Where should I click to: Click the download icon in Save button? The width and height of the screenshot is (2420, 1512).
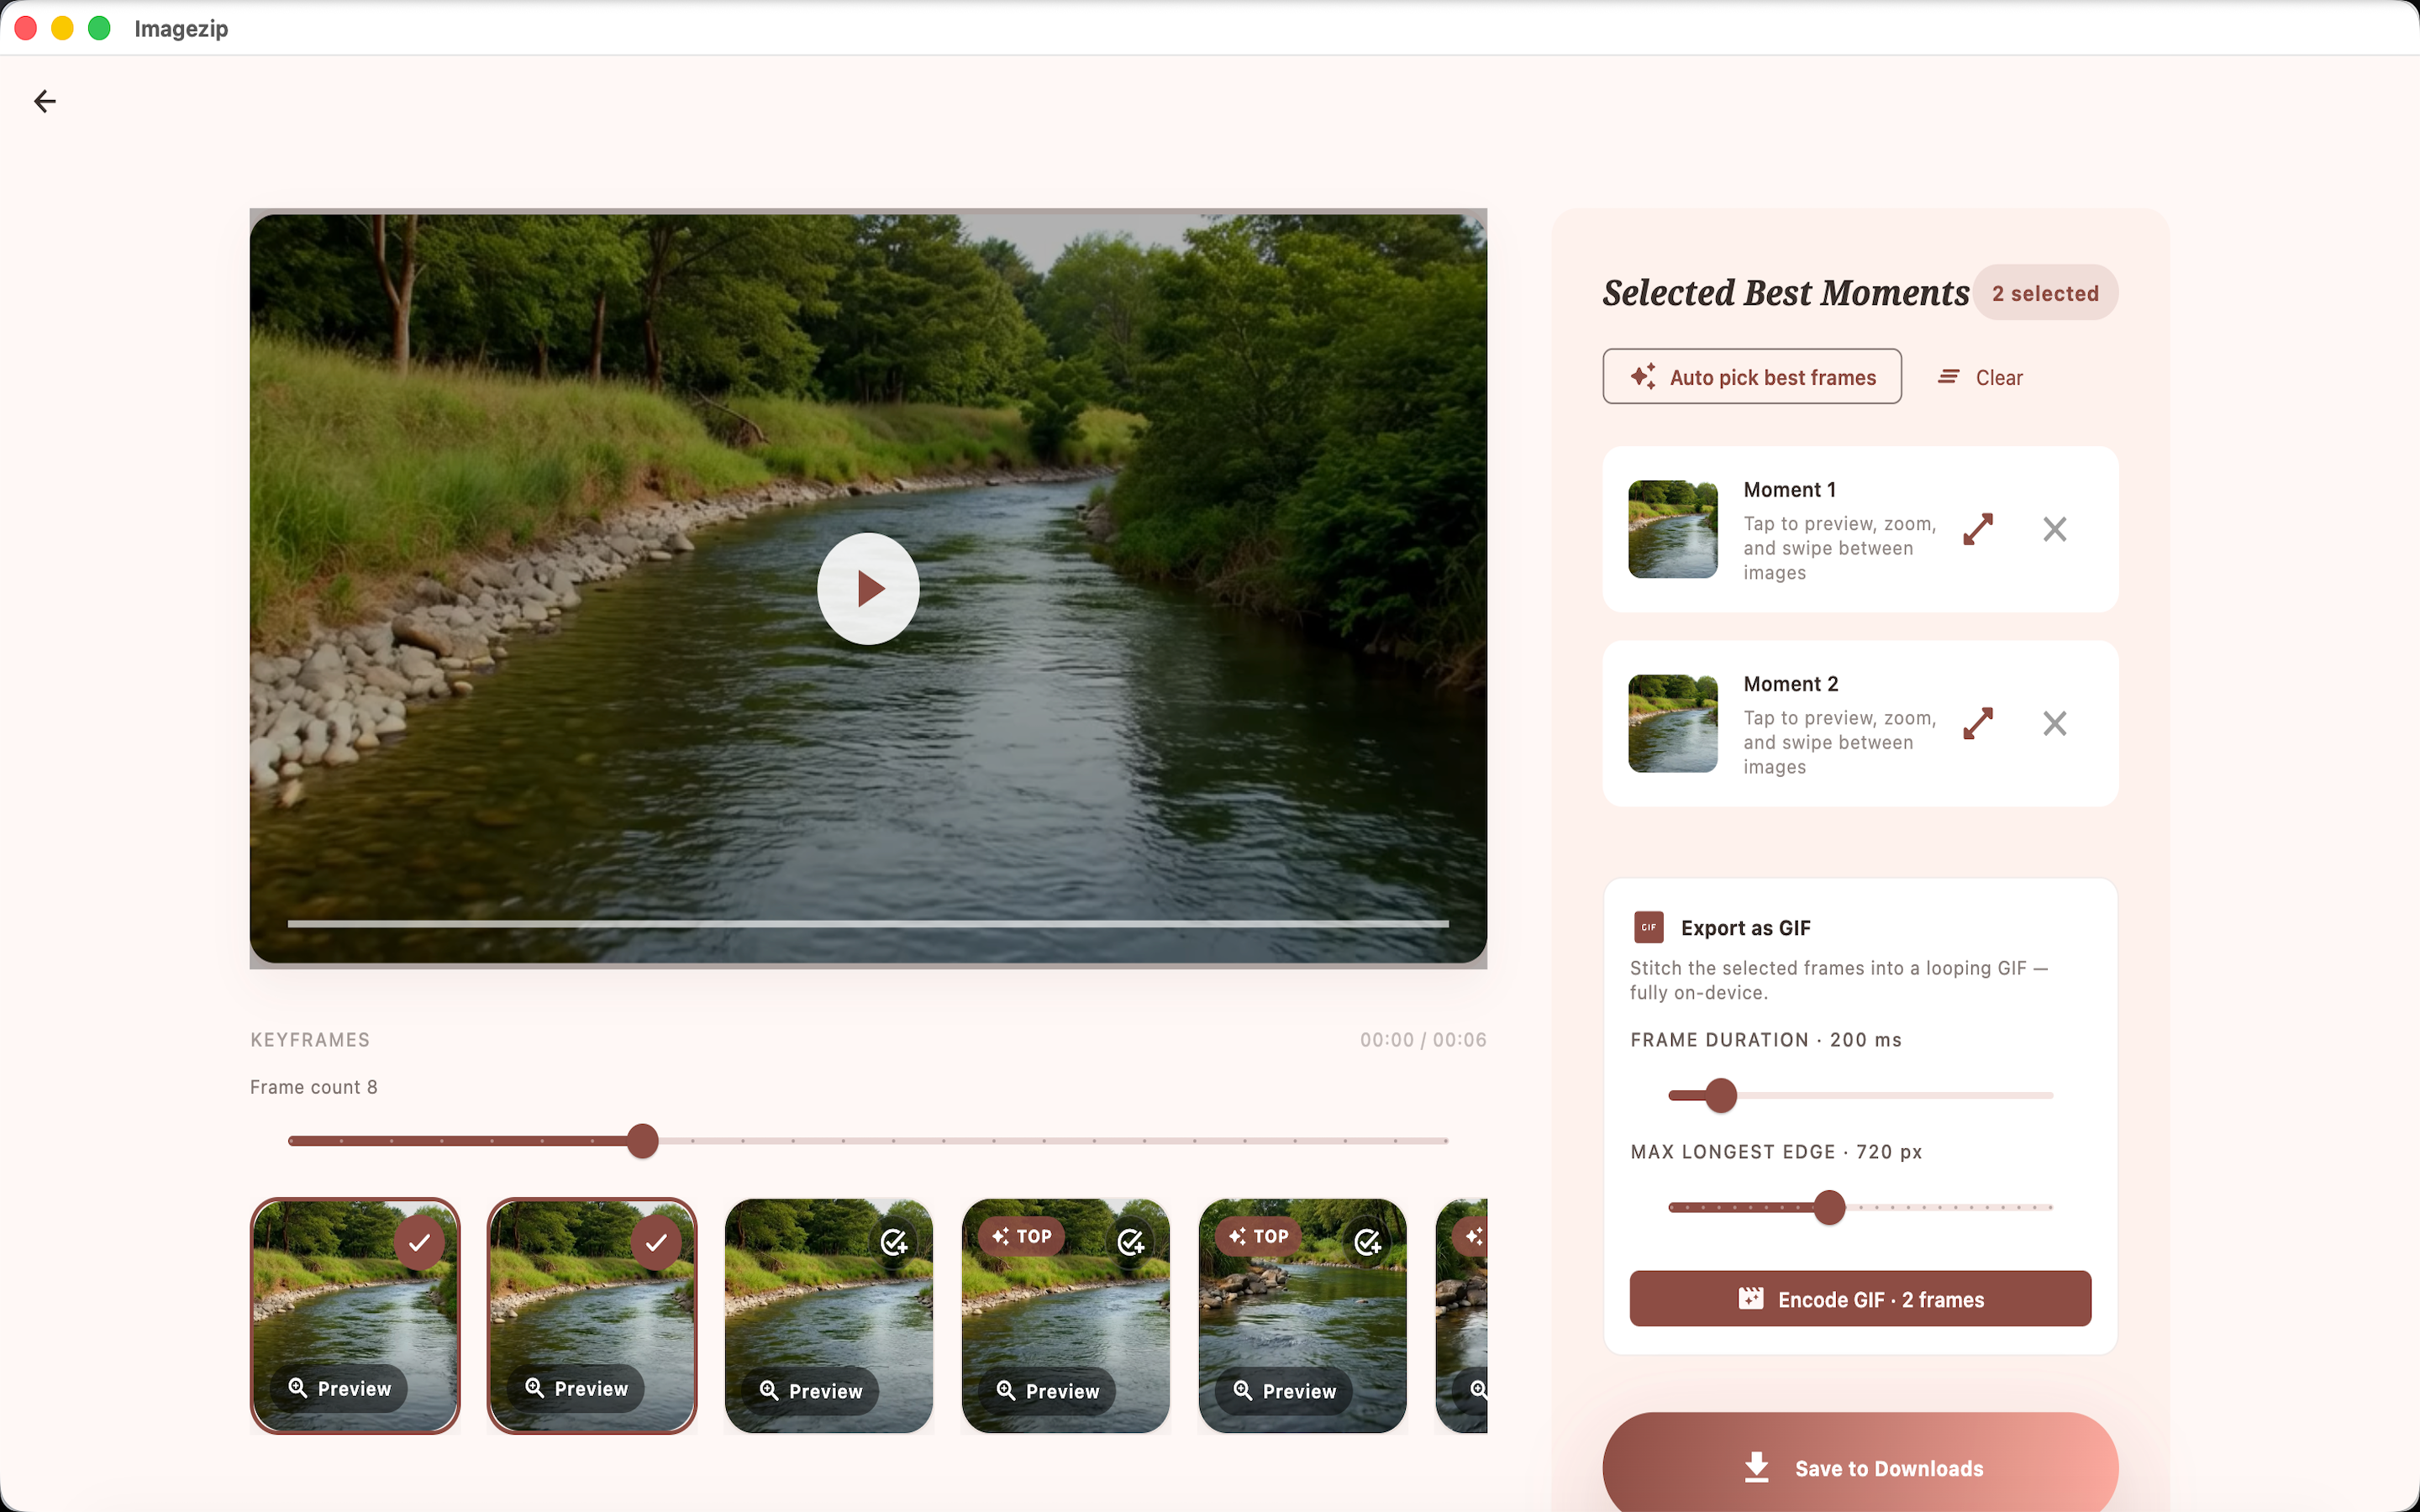[1757, 1467]
